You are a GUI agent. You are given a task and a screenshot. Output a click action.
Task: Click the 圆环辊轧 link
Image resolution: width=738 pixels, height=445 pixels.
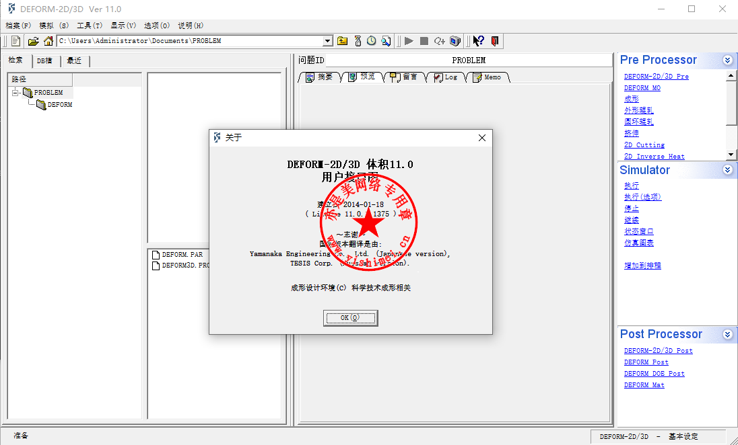tap(639, 122)
